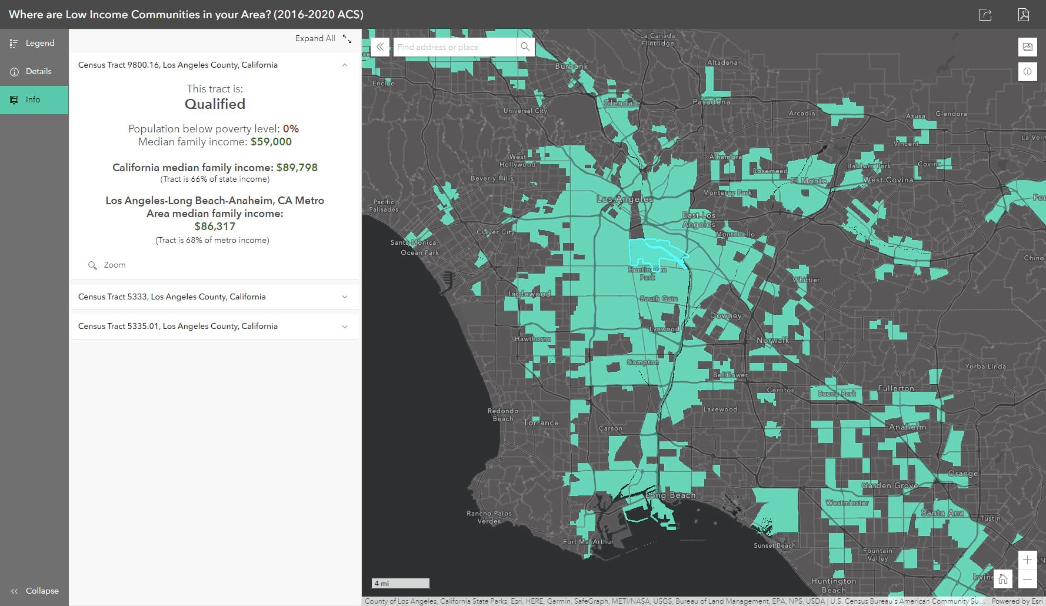Open the export to PDF icon
This screenshot has height=606, width=1046.
tap(1024, 15)
